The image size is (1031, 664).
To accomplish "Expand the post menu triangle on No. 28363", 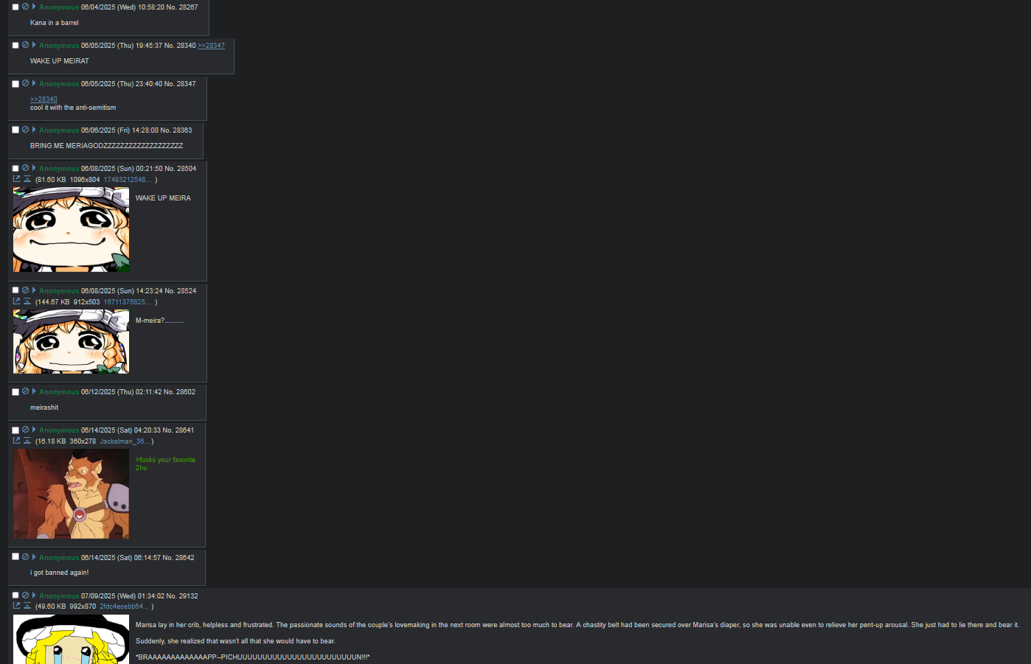I will [34, 130].
